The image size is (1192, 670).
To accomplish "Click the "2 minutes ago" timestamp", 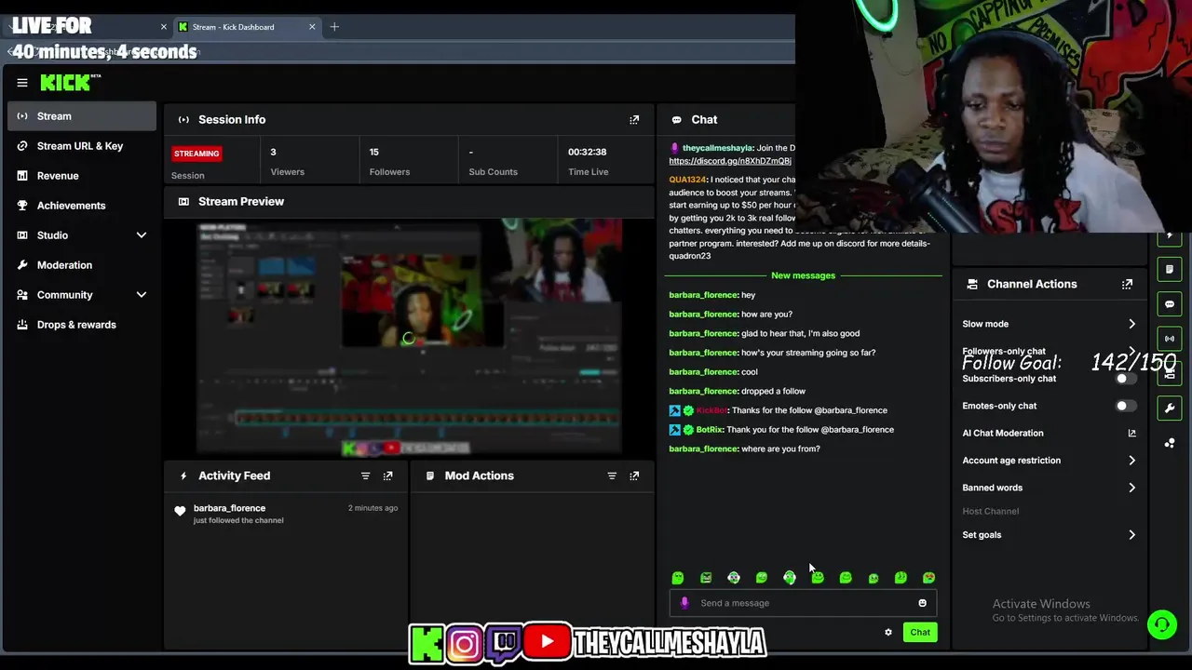I will [372, 508].
